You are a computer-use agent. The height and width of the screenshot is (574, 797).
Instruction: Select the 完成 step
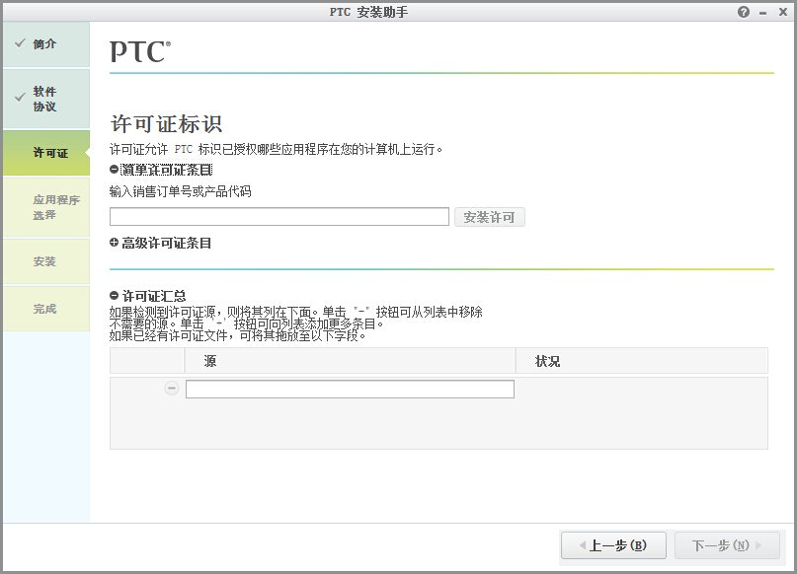tap(46, 309)
